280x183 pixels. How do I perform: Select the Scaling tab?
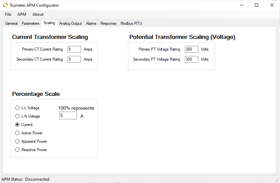[x=49, y=23]
